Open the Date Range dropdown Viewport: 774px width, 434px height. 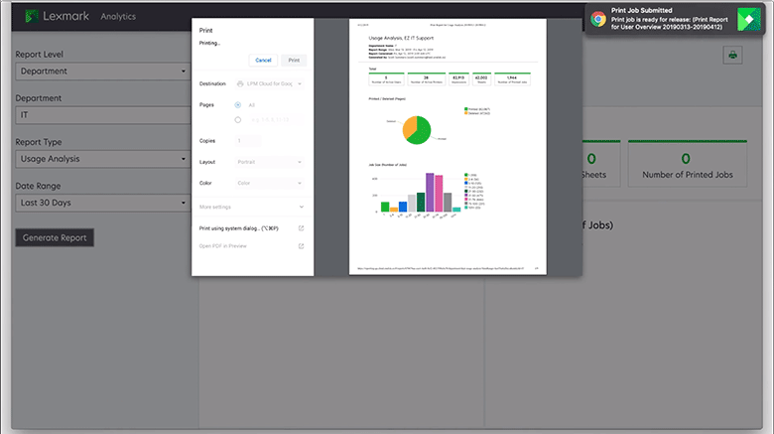click(102, 203)
